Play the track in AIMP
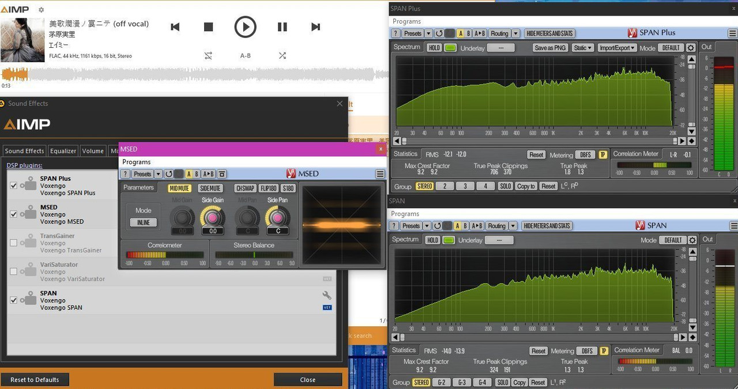The width and height of the screenshot is (738, 389). tap(245, 27)
